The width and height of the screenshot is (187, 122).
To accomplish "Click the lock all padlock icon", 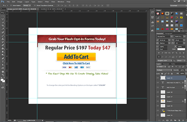I will point(172,74).
